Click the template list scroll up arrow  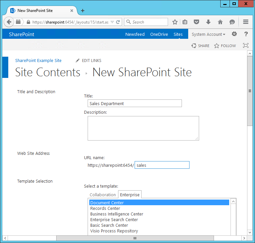[x=233, y=202]
